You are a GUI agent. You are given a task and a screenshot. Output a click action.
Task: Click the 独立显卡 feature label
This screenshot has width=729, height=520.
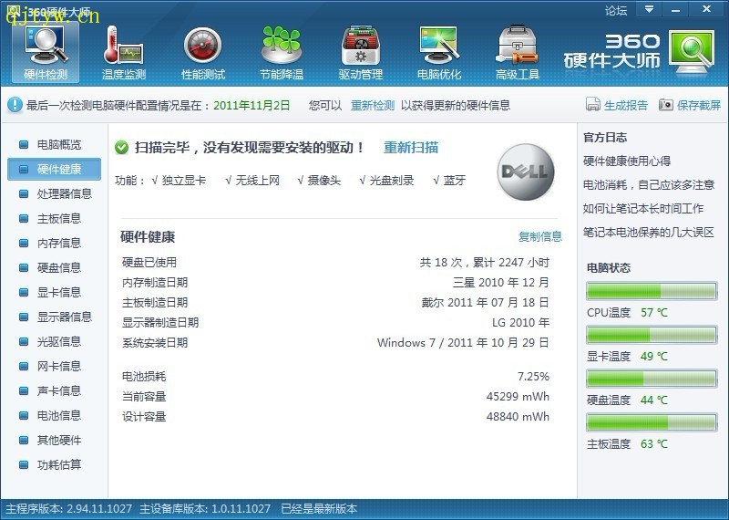coord(184,180)
